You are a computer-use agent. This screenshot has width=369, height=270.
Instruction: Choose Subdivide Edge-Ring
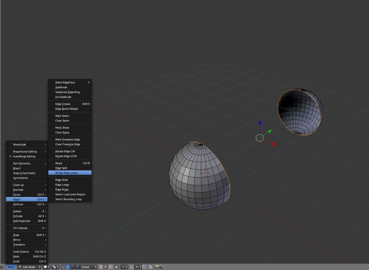click(70, 92)
